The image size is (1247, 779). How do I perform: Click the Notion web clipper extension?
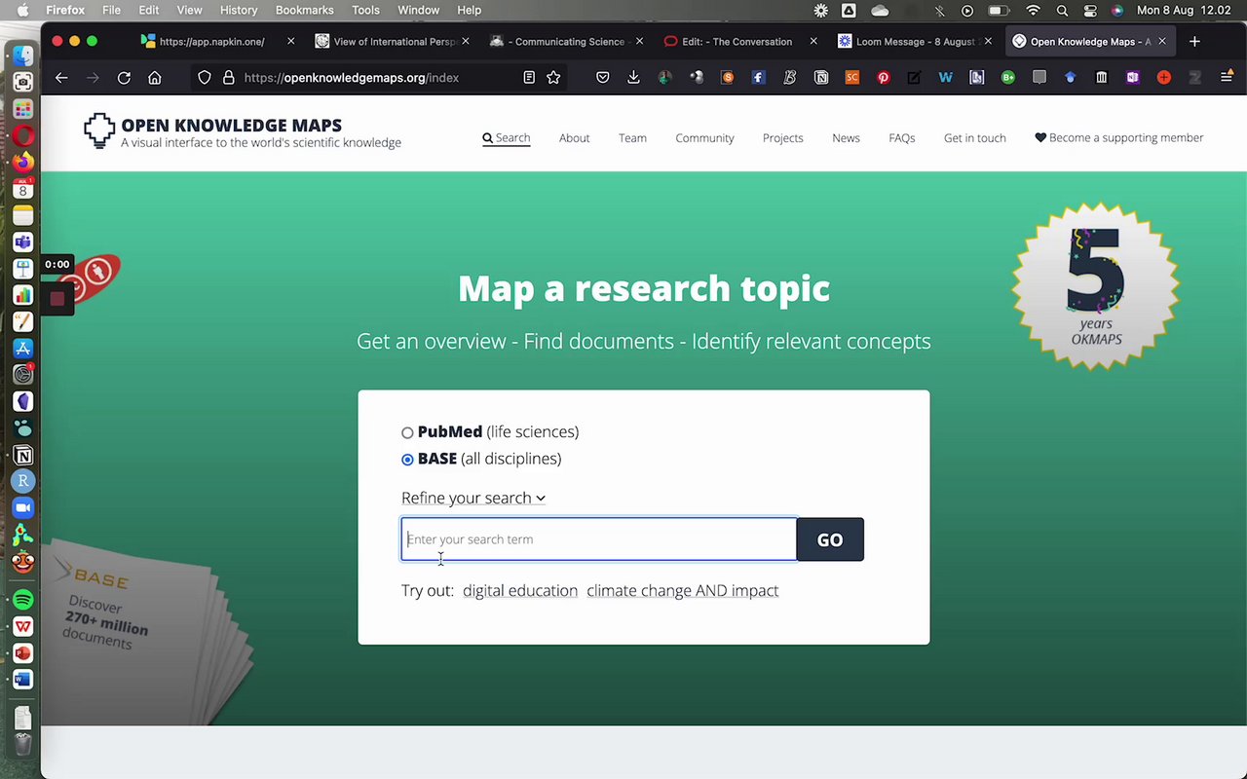coord(821,78)
